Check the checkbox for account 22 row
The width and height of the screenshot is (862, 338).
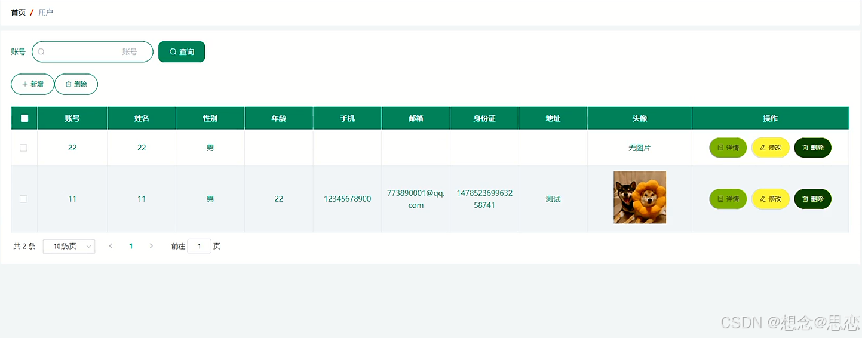(24, 148)
